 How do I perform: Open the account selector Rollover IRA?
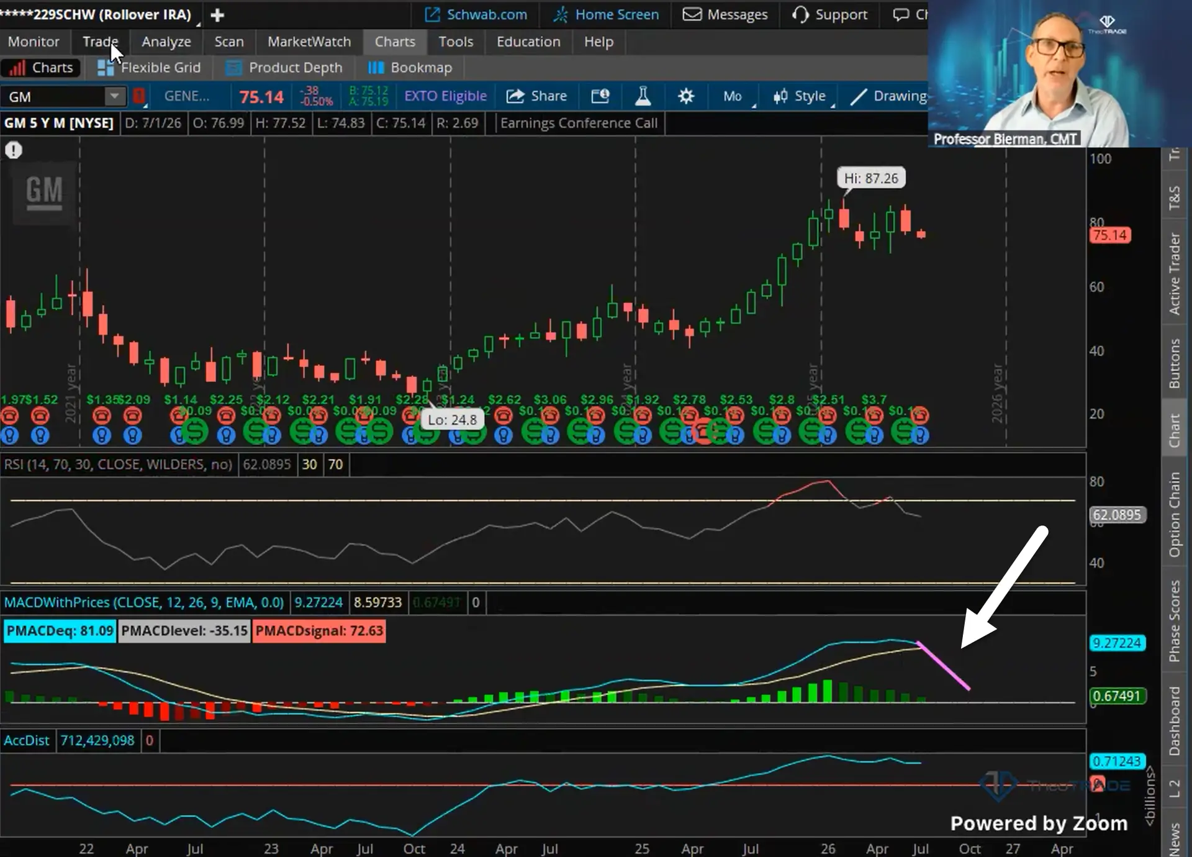tap(99, 14)
